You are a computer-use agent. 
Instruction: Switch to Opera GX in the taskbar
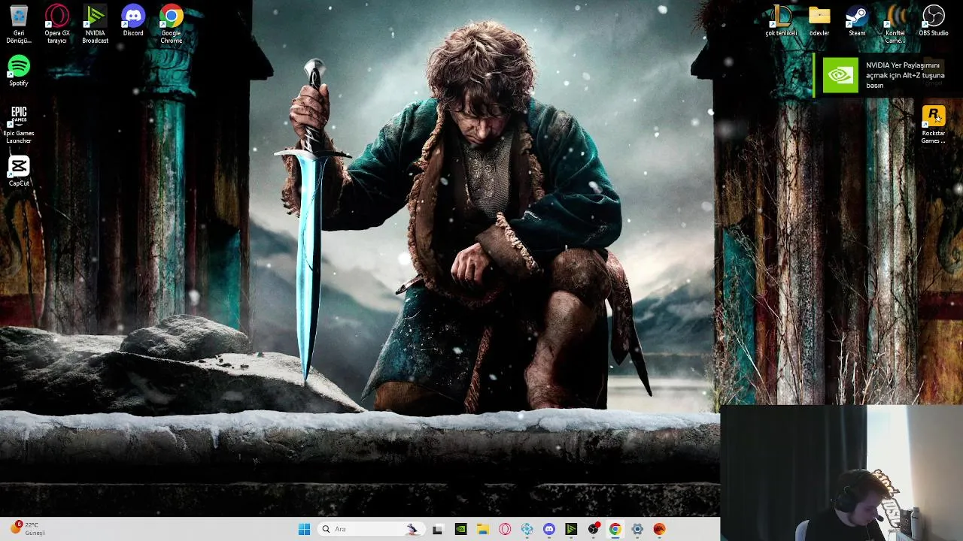[505, 529]
